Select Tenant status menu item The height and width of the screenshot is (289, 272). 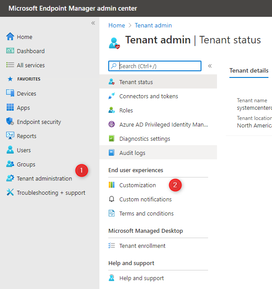[158, 81]
